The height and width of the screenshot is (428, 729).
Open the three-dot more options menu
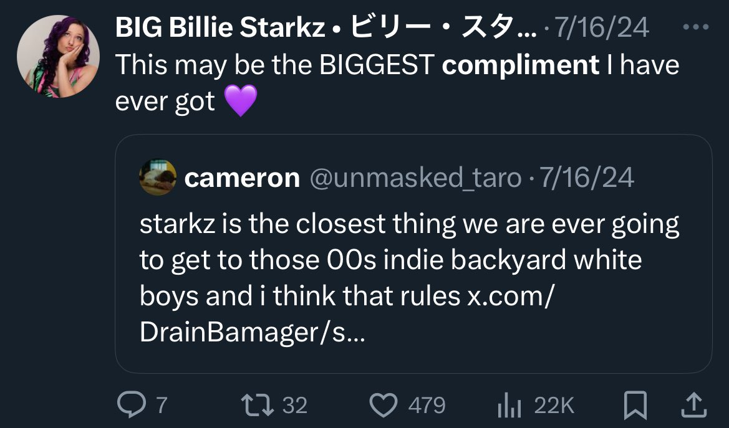pyautogui.click(x=695, y=27)
